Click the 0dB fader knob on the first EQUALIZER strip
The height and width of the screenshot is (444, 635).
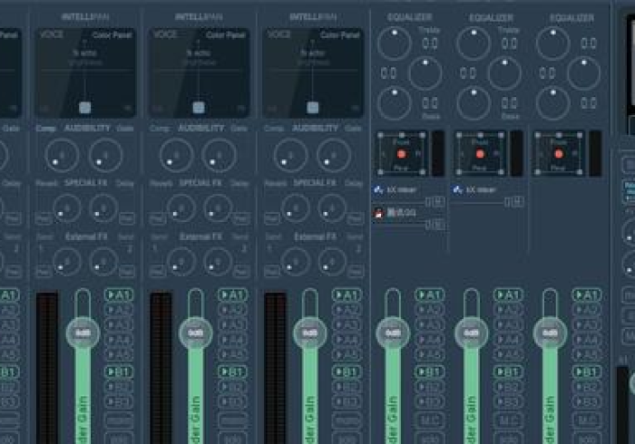393,333
